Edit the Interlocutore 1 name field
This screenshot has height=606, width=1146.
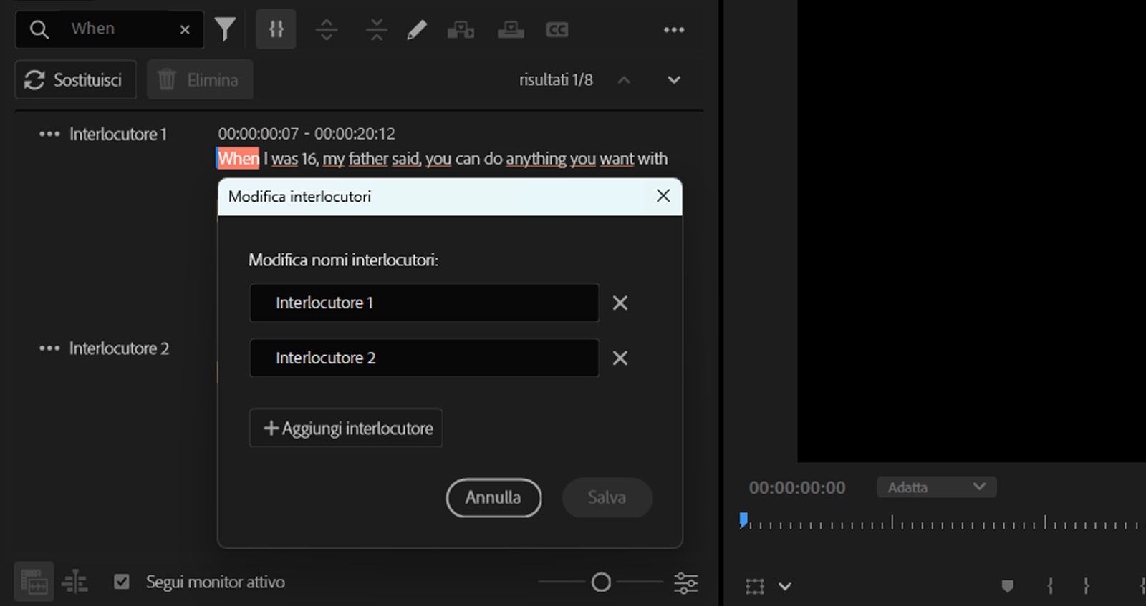424,303
